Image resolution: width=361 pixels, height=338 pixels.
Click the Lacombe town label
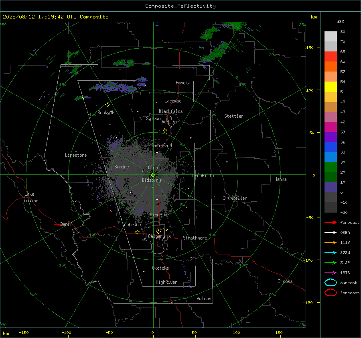click(173, 101)
